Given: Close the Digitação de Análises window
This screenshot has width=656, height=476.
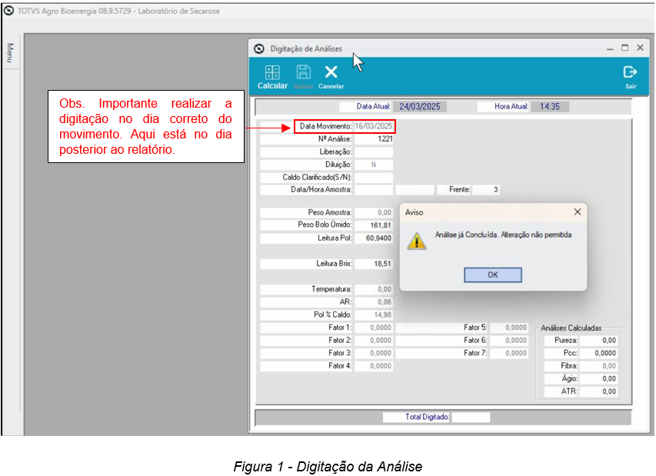Looking at the screenshot, I should click(640, 48).
